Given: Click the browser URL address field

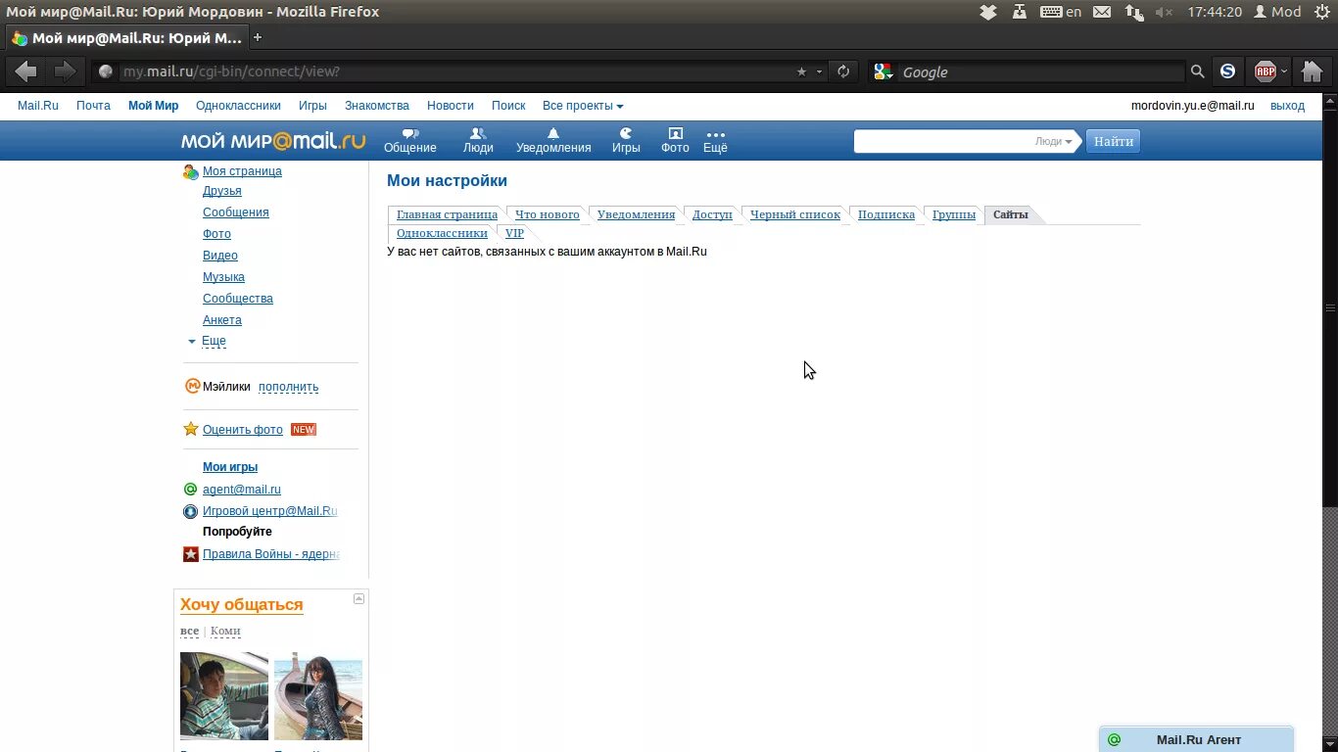Looking at the screenshot, I should [x=455, y=71].
